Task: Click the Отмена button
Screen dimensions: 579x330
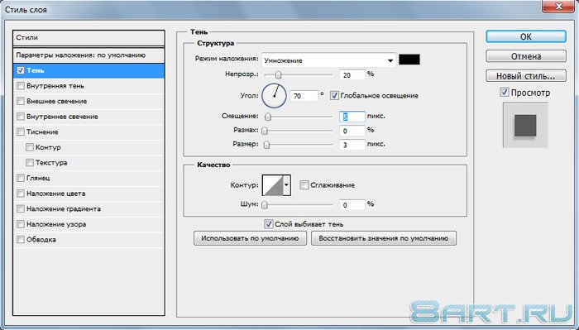Action: (526, 56)
